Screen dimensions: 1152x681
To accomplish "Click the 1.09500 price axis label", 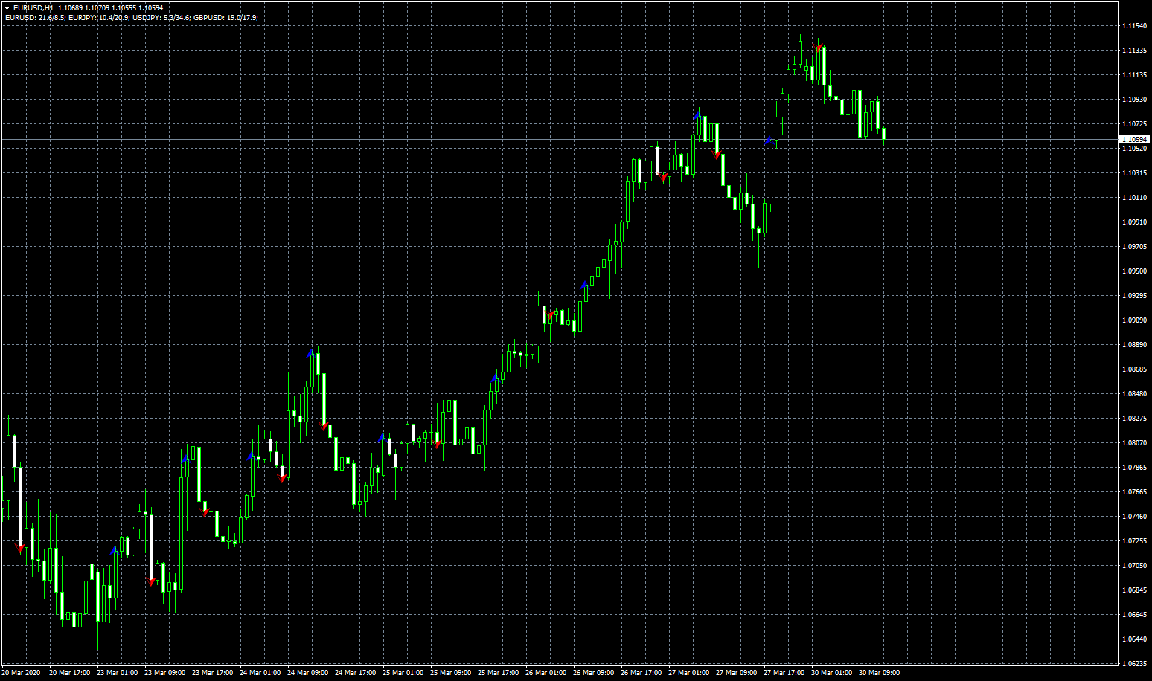I will [1134, 271].
